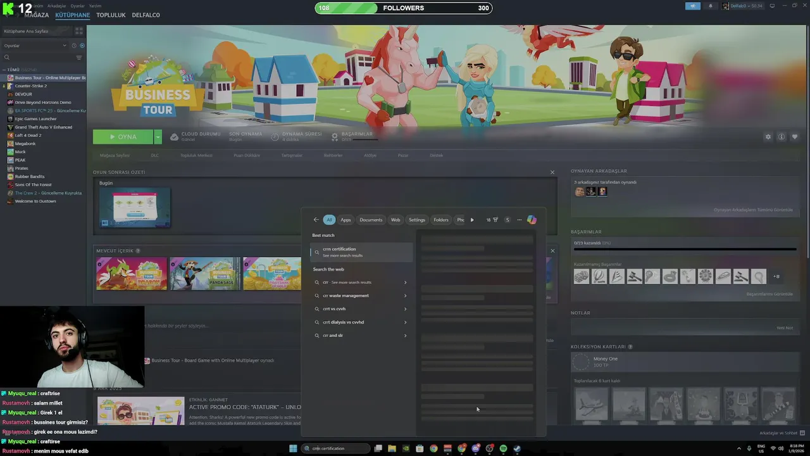Select Left 4 Dead 2 in list
Viewport: 810px width, 456px height.
pyautogui.click(x=28, y=136)
